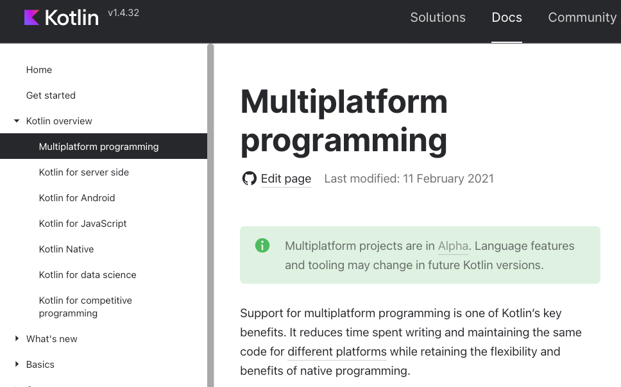The height and width of the screenshot is (387, 621).
Task: Collapse the Kotlin overview section arrow
Action: (17, 121)
